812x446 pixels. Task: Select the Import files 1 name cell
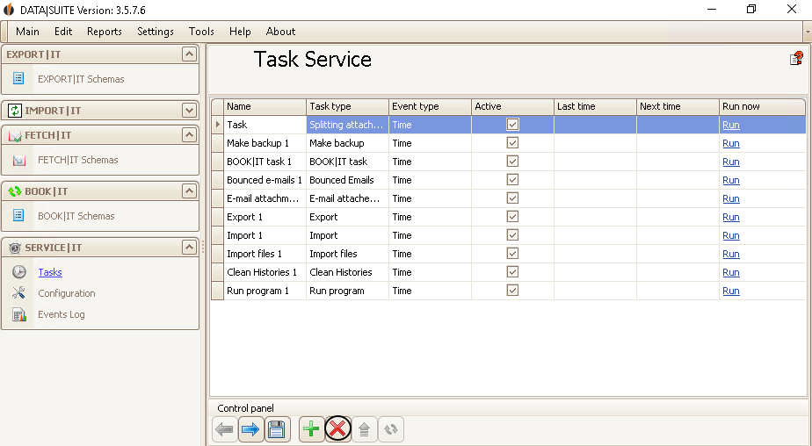pos(265,254)
